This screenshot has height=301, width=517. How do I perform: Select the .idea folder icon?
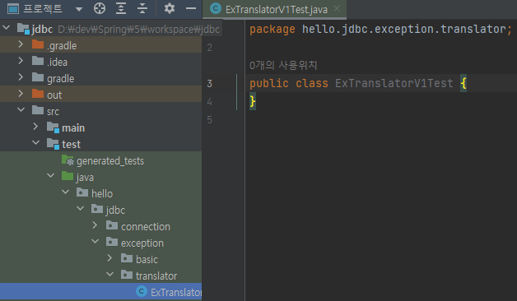(x=38, y=61)
